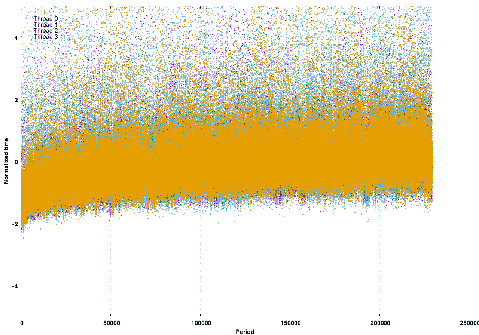Click the x-axis tick label 100000
The width and height of the screenshot is (479, 335).
click(201, 323)
